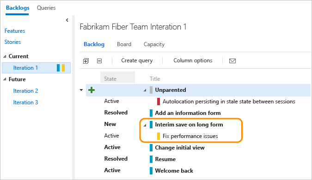The width and height of the screenshot is (312, 180).
Task: Collapse the Current iterations section
Action: [5, 56]
